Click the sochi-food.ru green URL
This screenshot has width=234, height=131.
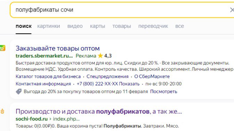[32, 119]
